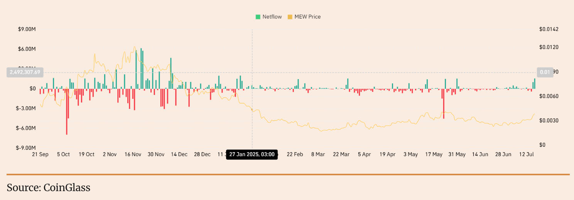Click the 16 Nov date axis label
The height and width of the screenshot is (200, 574).
click(133, 154)
